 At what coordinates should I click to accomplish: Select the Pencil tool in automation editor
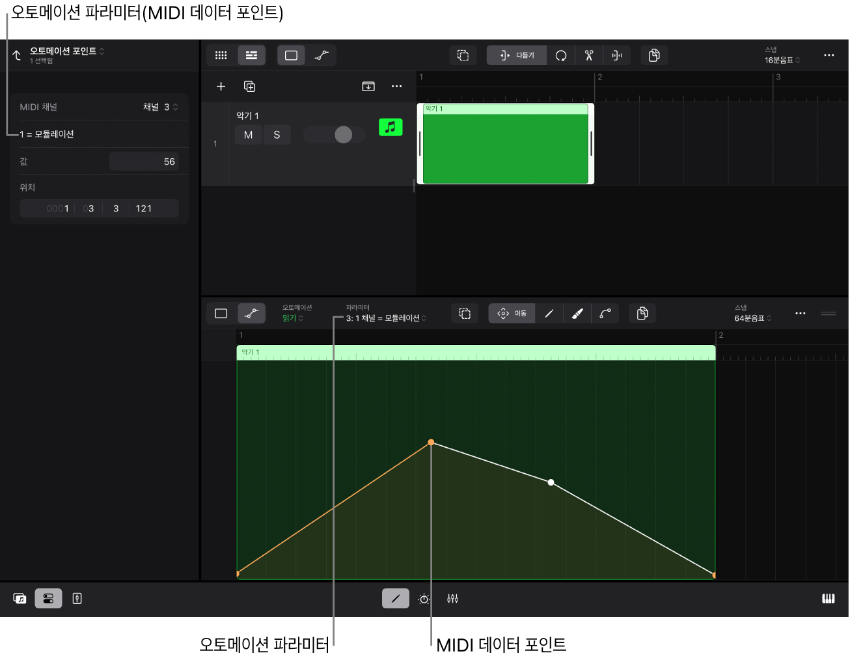tap(549, 314)
